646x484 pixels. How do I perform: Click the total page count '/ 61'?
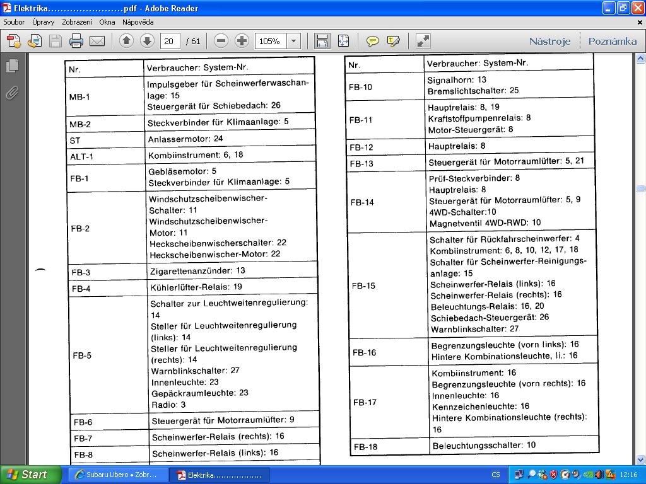193,41
